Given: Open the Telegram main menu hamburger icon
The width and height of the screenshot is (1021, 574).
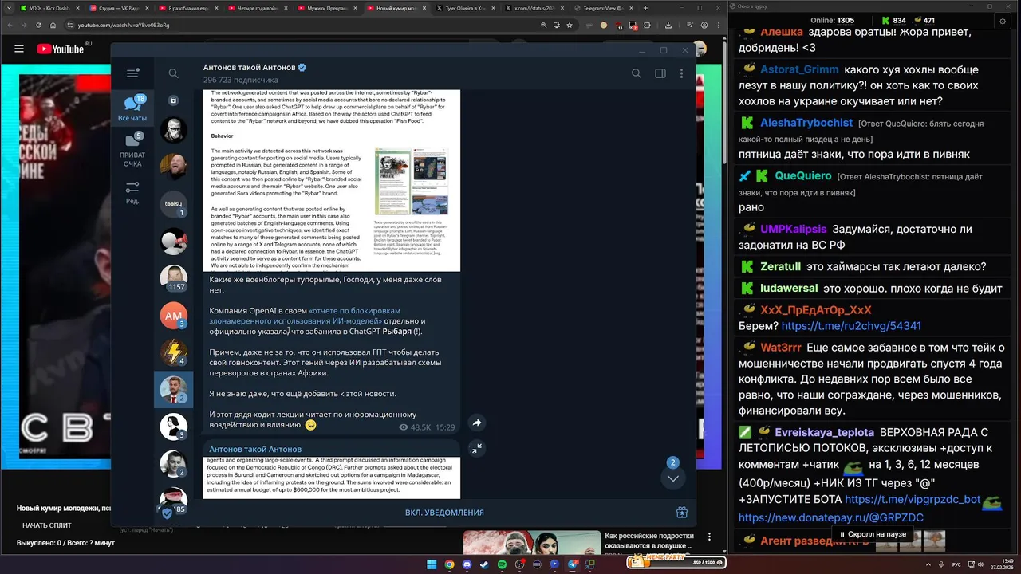Looking at the screenshot, I should tap(132, 73).
